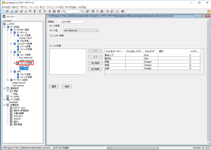
Task: Click the icon beside ベースPDF
Action: coord(8,97)
